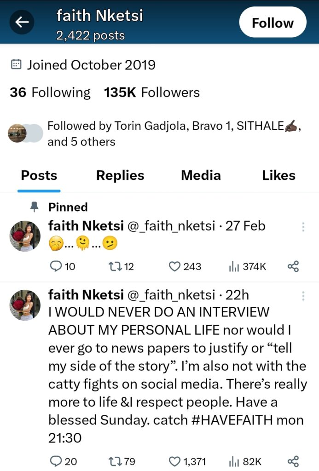Share the 22h interview post

pos(293,461)
